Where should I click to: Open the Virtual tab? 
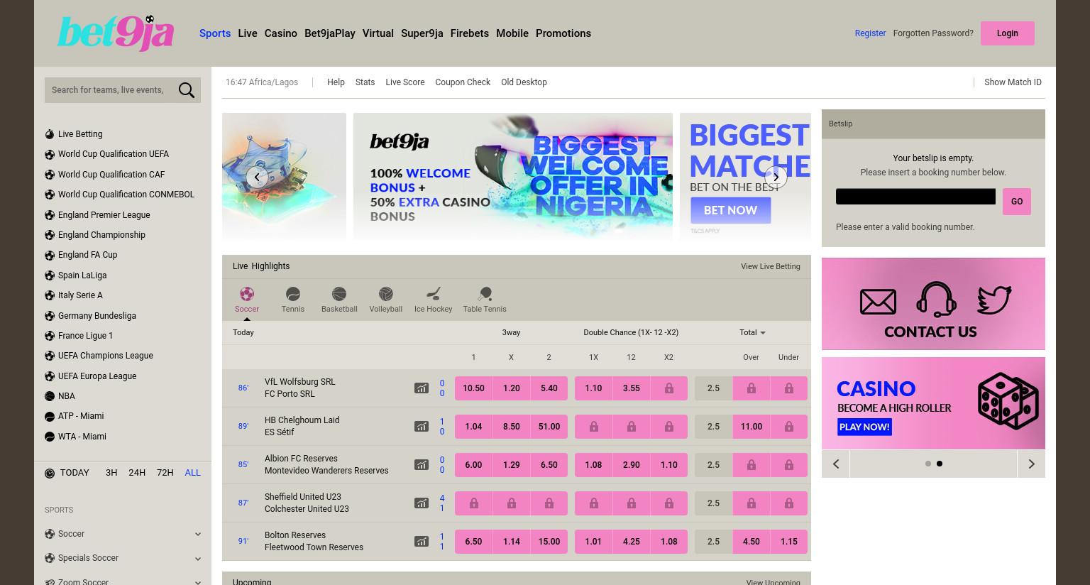pos(378,33)
